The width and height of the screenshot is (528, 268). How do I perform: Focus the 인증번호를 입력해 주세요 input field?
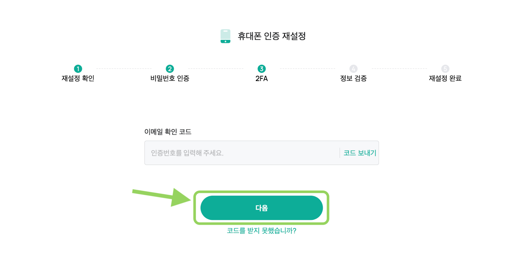pyautogui.click(x=242, y=153)
